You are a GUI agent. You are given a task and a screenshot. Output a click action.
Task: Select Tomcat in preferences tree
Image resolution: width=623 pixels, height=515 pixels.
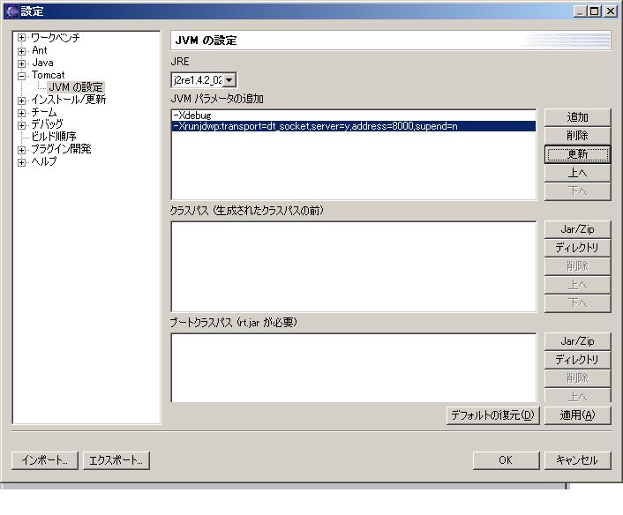(x=48, y=75)
